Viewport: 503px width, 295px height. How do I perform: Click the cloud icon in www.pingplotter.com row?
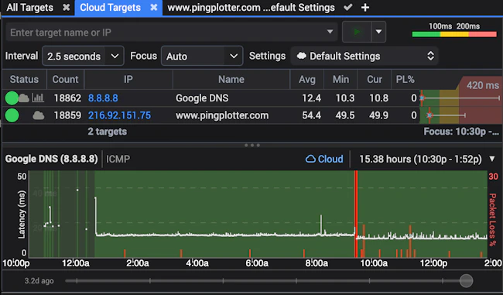click(x=39, y=115)
